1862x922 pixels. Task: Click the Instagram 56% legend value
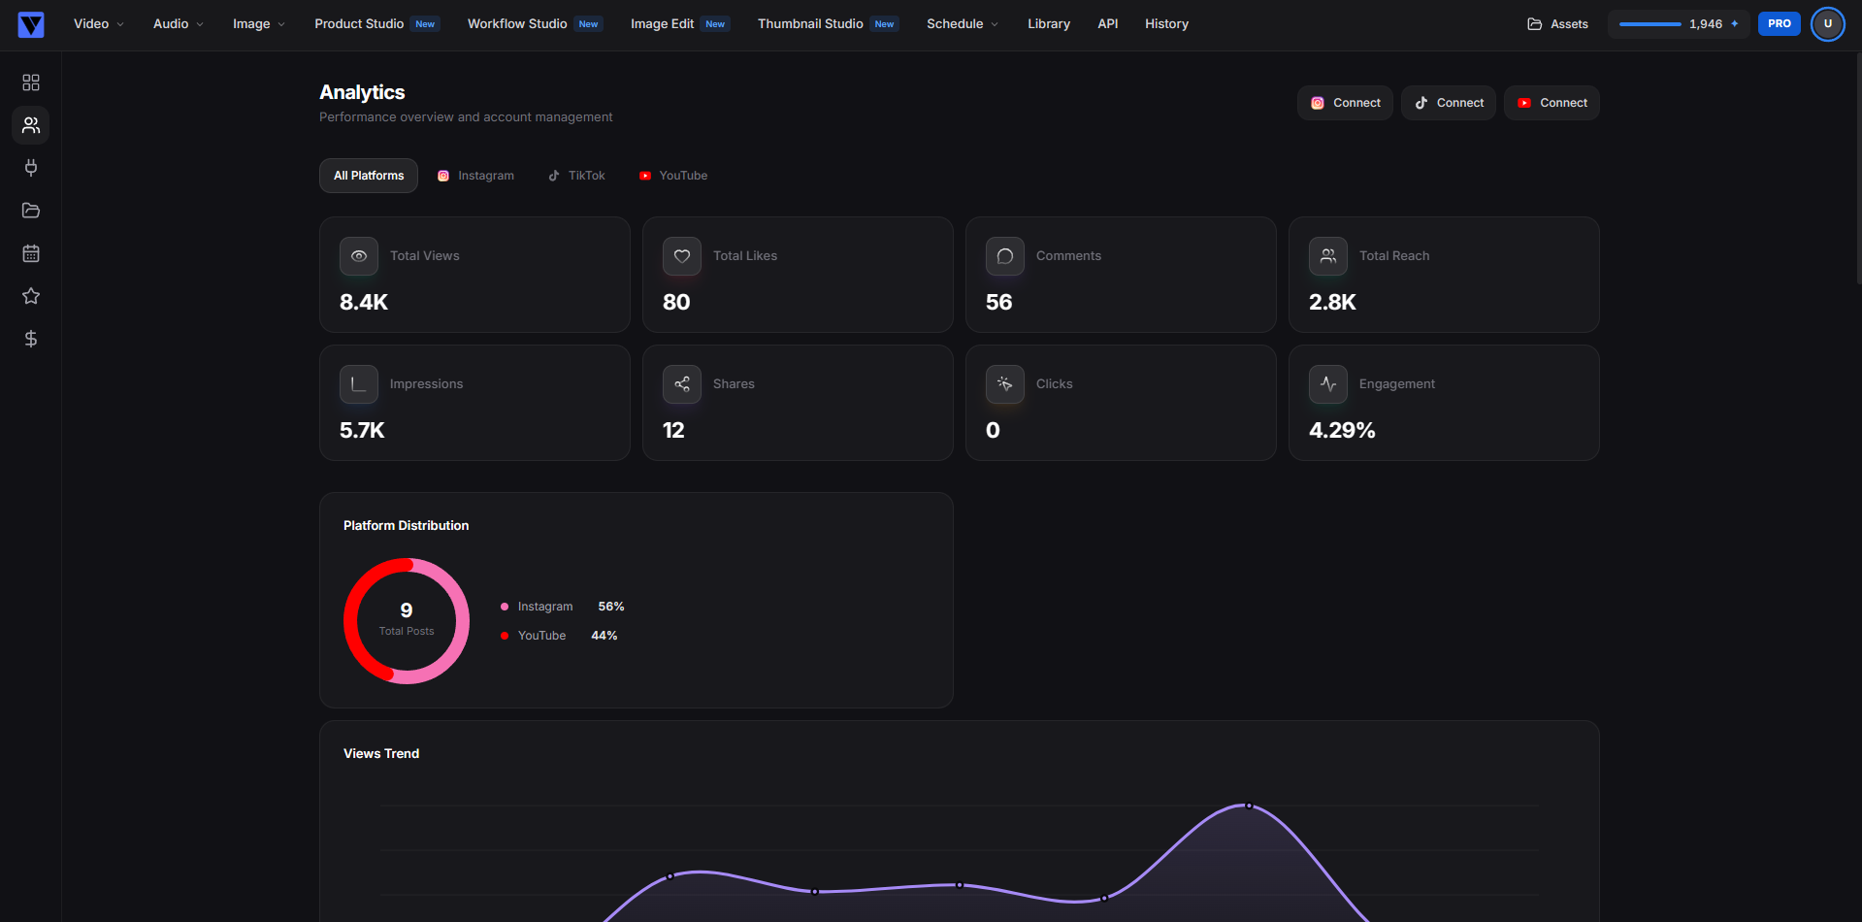click(x=611, y=607)
